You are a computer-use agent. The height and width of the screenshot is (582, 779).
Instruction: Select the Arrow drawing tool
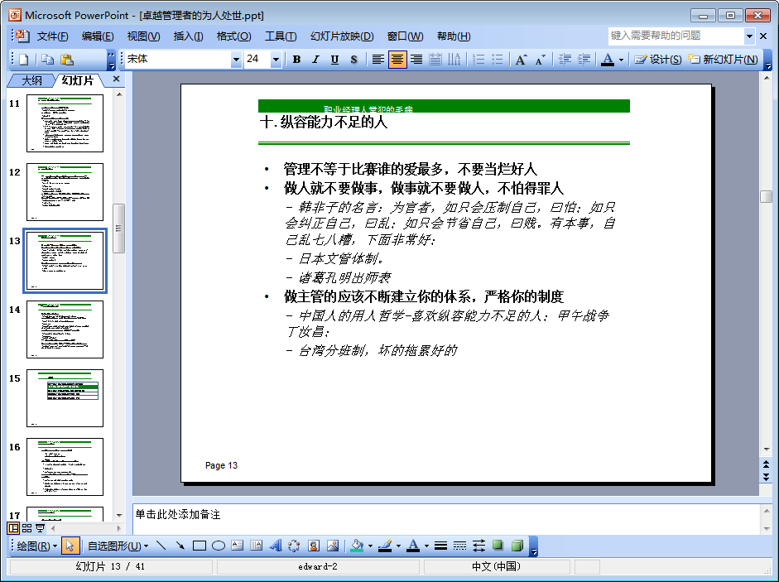180,546
